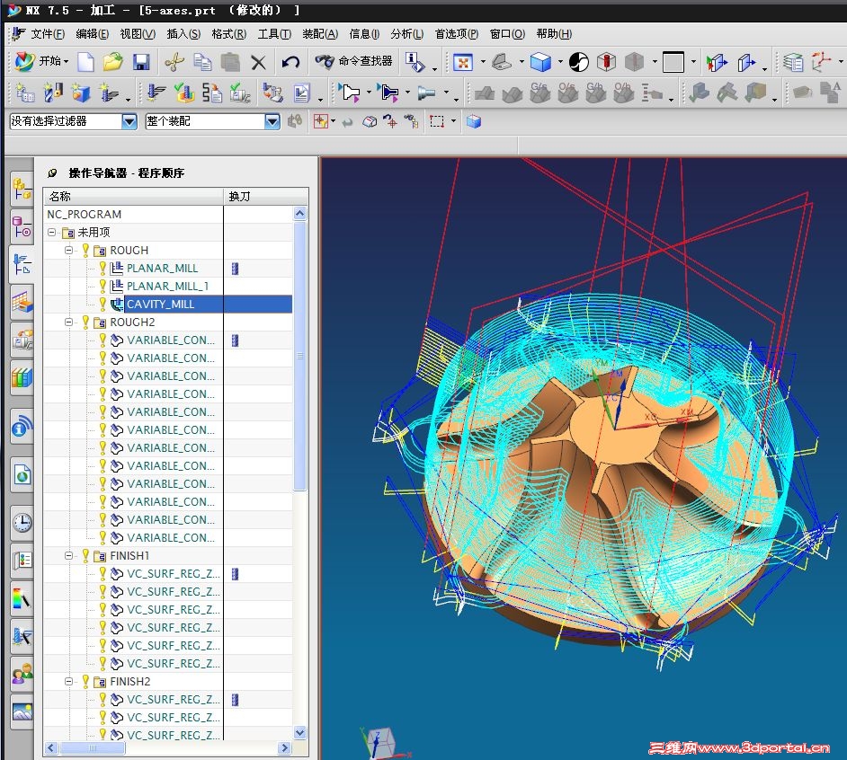The width and height of the screenshot is (847, 760).
Task: Click the WCS orientation icon in the toolbar
Action: (x=822, y=62)
